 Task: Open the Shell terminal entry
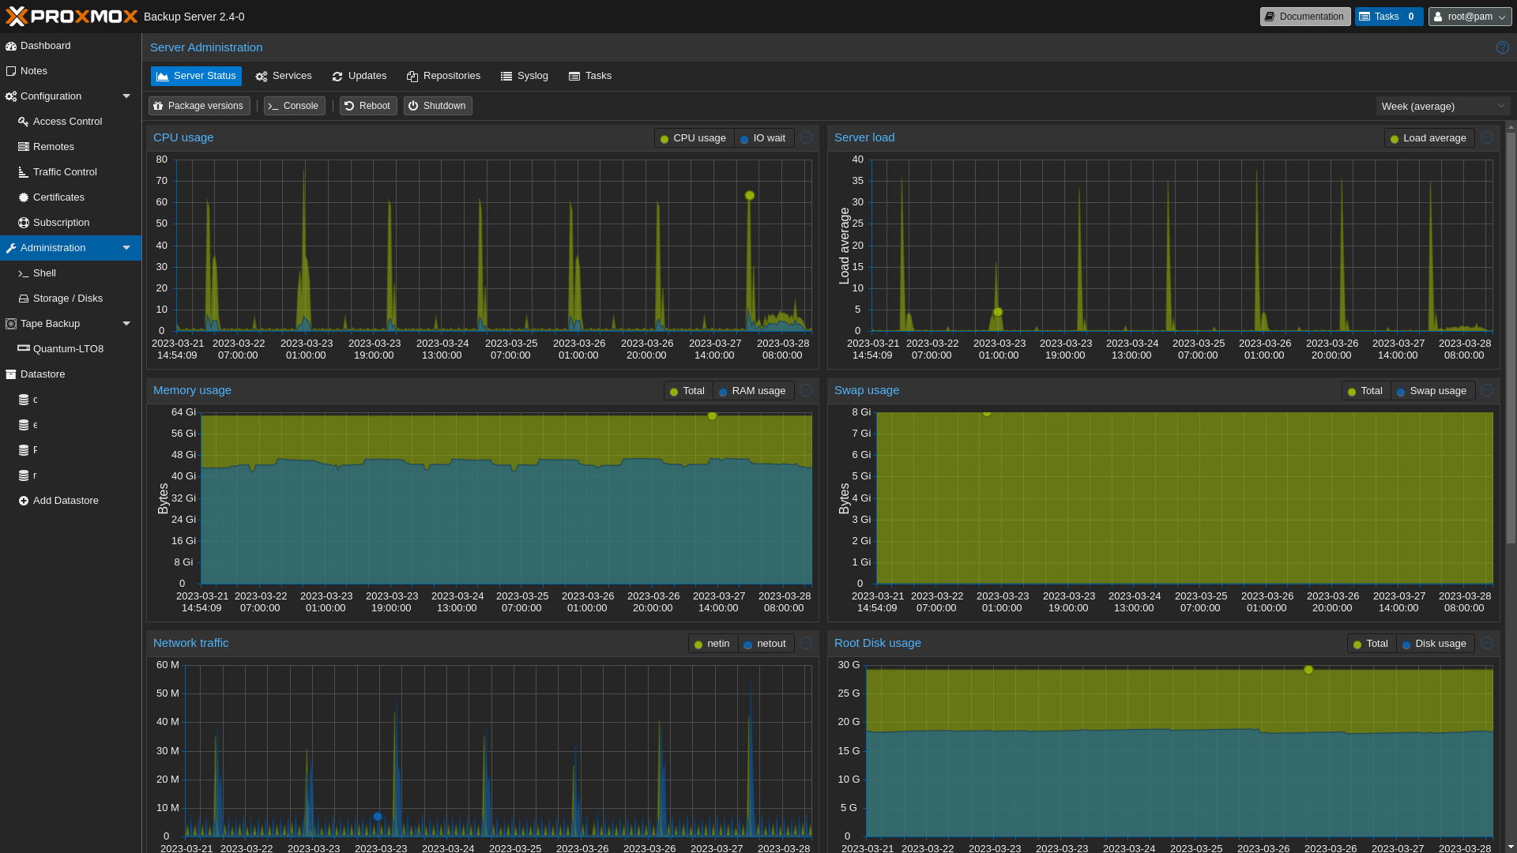(x=44, y=273)
